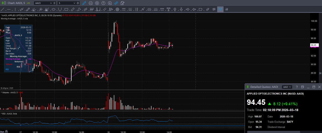Select the trend line drawing tool
322x133 pixels.
(2, 9)
